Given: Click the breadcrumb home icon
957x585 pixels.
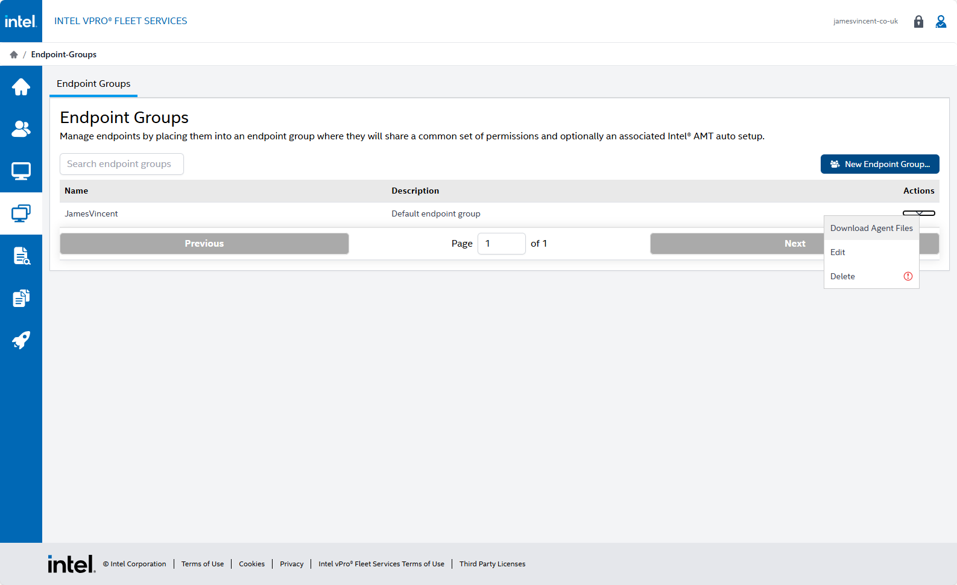Looking at the screenshot, I should tap(14, 55).
